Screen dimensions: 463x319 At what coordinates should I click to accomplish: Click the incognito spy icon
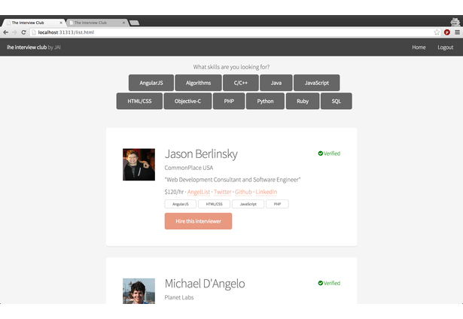tap(455, 22)
